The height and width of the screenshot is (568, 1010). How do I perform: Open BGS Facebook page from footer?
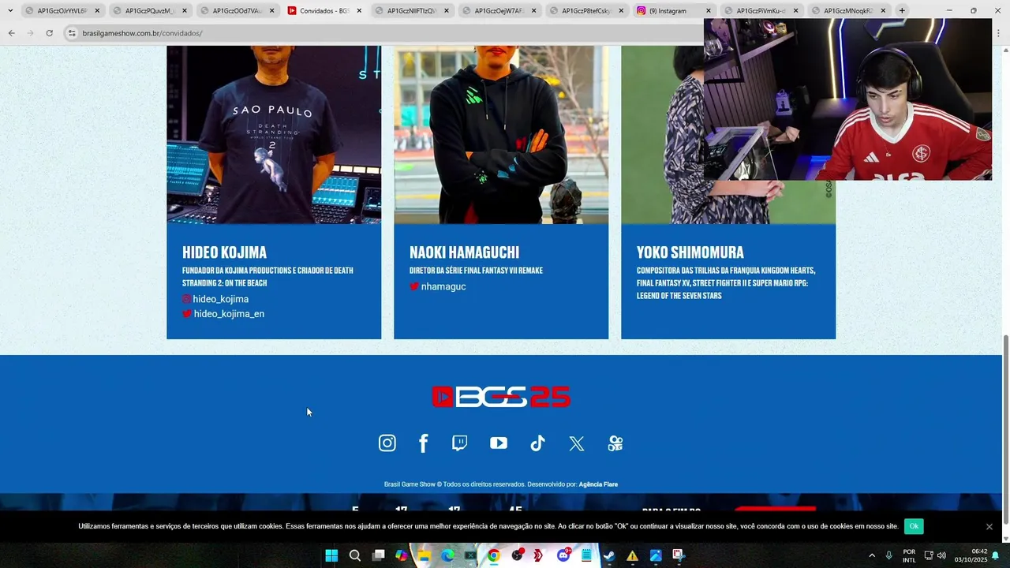(423, 443)
